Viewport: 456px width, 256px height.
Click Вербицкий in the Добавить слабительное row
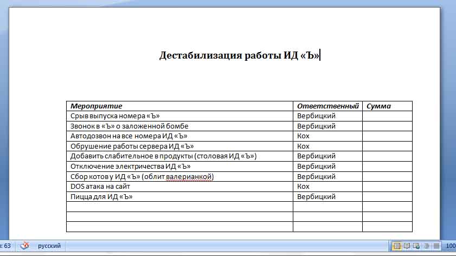316,156
